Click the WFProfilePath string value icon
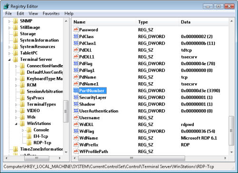This screenshot has width=238, height=173. 76,151
